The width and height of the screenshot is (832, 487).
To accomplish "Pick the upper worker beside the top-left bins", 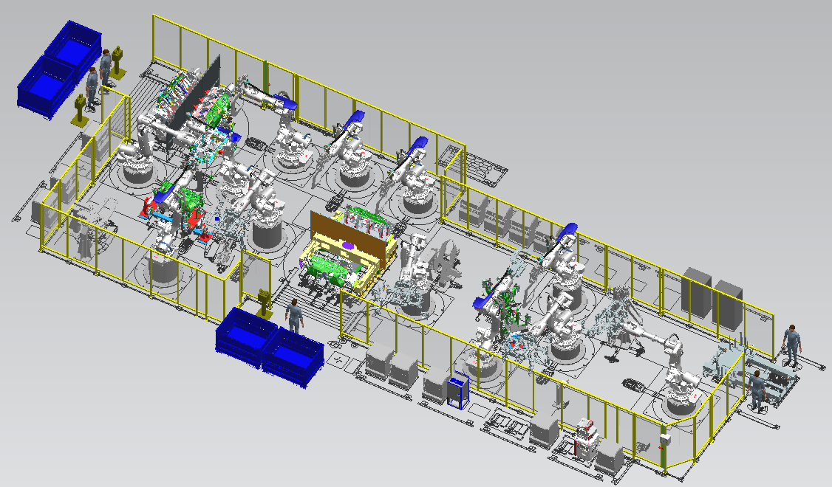I will [x=106, y=65].
